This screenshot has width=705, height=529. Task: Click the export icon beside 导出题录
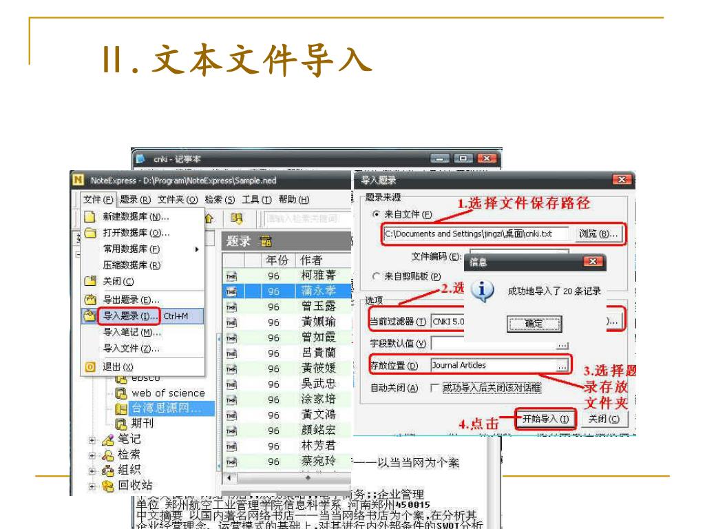(x=90, y=300)
